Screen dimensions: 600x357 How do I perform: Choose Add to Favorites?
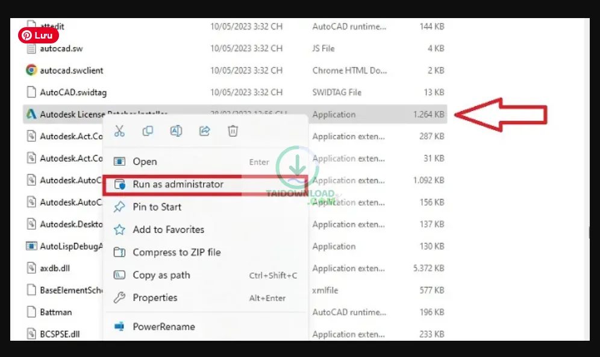168,230
